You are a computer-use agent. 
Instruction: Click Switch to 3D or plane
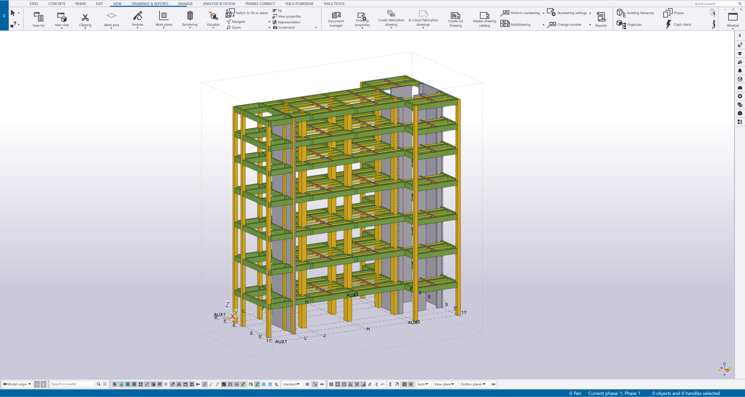[x=247, y=13]
